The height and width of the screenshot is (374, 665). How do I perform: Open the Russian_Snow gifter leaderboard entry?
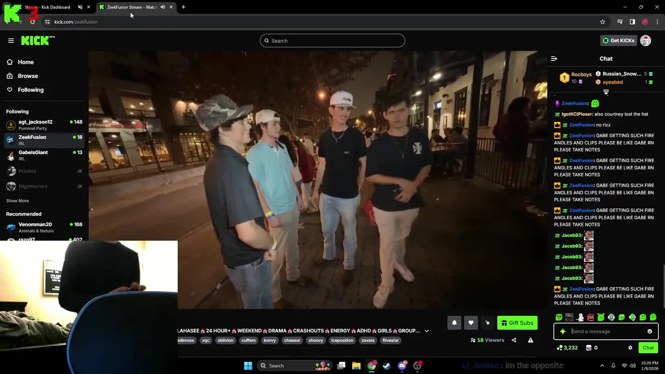pyautogui.click(x=624, y=74)
